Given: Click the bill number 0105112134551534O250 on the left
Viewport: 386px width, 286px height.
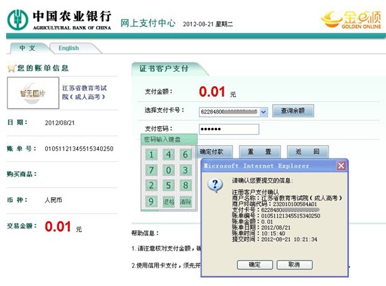Looking at the screenshot, I should tap(79, 148).
